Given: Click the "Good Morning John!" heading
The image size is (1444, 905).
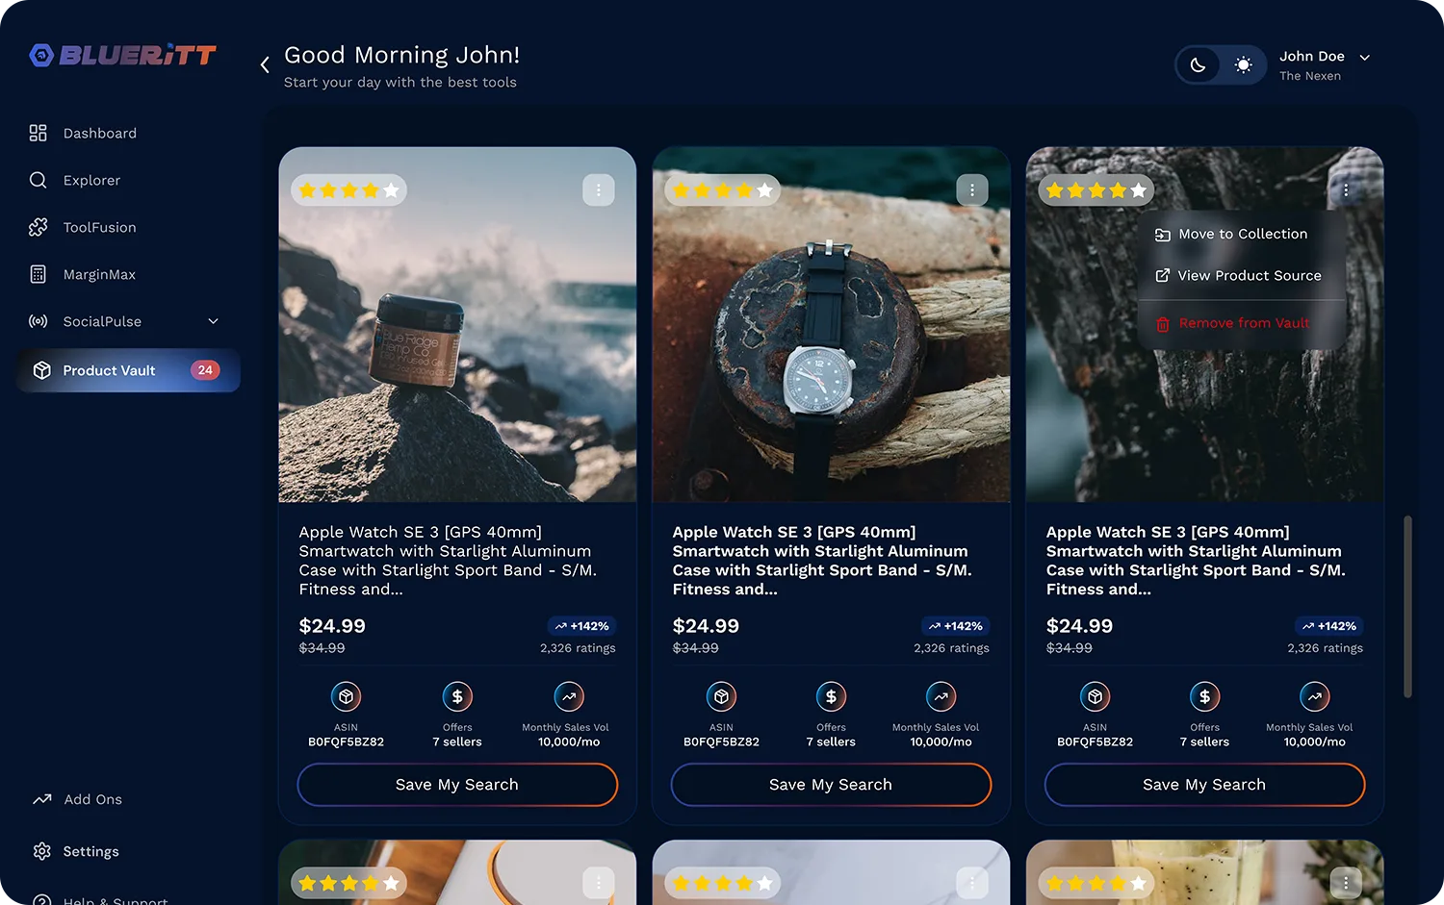Looking at the screenshot, I should coord(401,55).
